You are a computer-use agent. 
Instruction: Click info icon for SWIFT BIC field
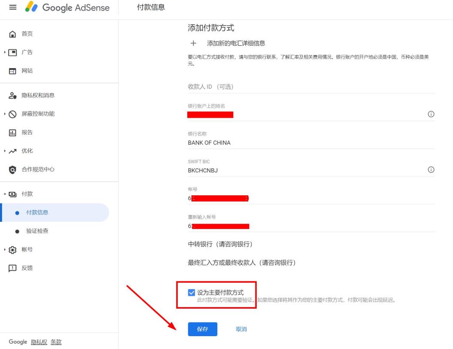(x=431, y=170)
